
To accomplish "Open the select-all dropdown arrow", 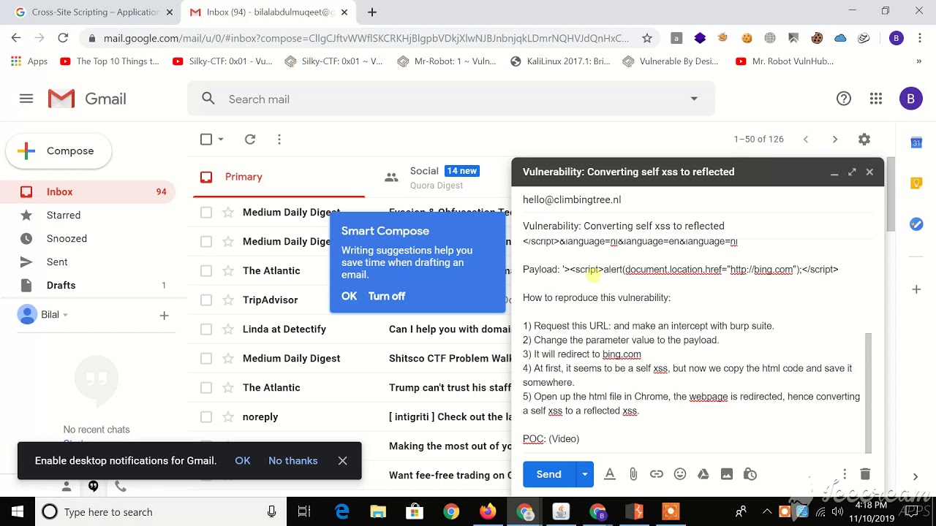I will pyautogui.click(x=220, y=139).
